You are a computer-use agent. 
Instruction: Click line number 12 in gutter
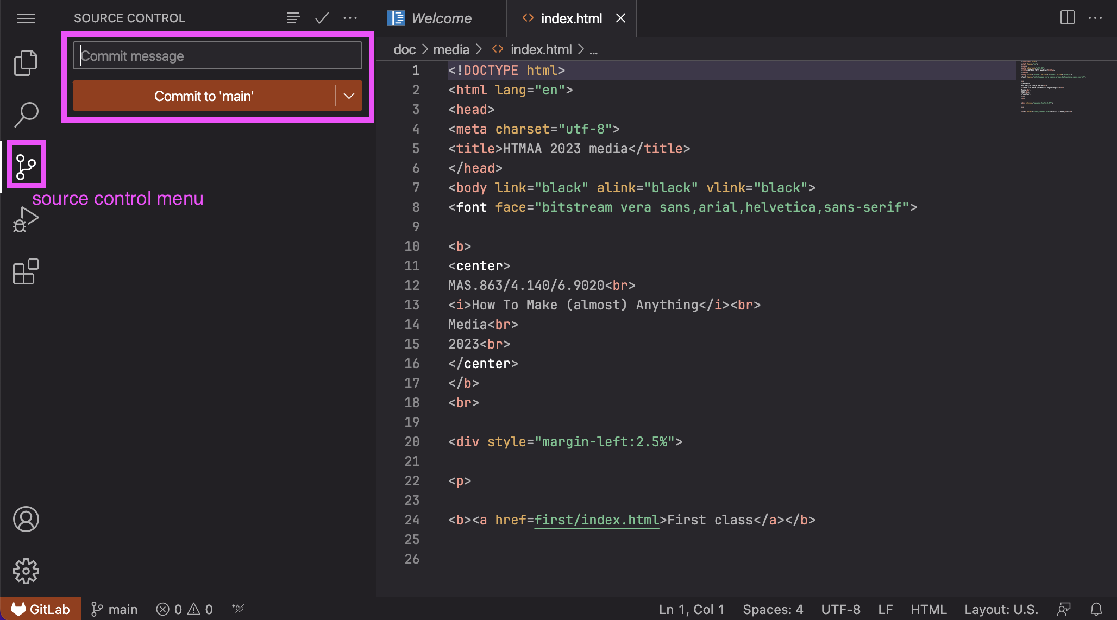click(x=412, y=285)
